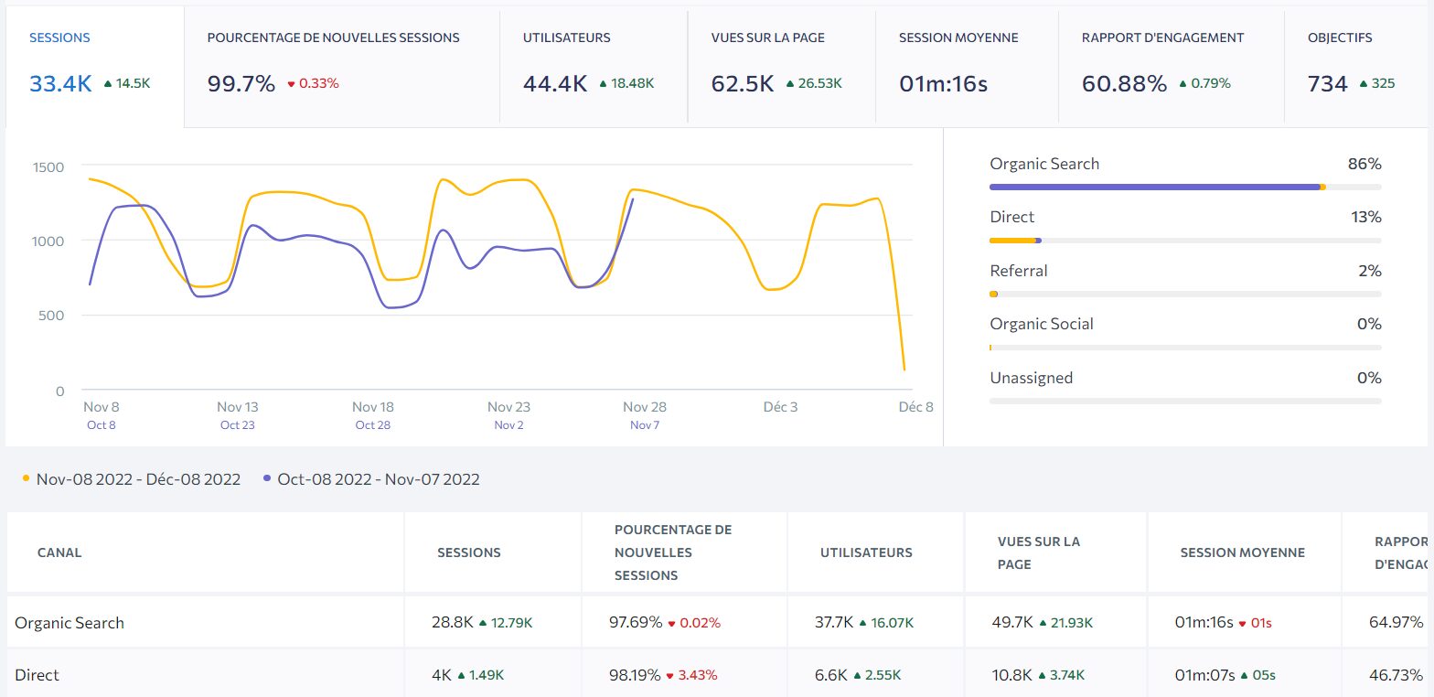Screen dimensions: 1434x697
Task: Open the Utilisateurs metric tab
Action: [594, 66]
